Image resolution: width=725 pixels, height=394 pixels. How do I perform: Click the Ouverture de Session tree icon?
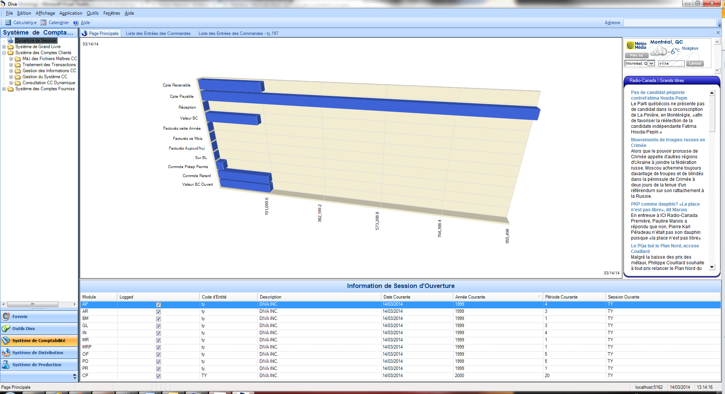[11, 41]
